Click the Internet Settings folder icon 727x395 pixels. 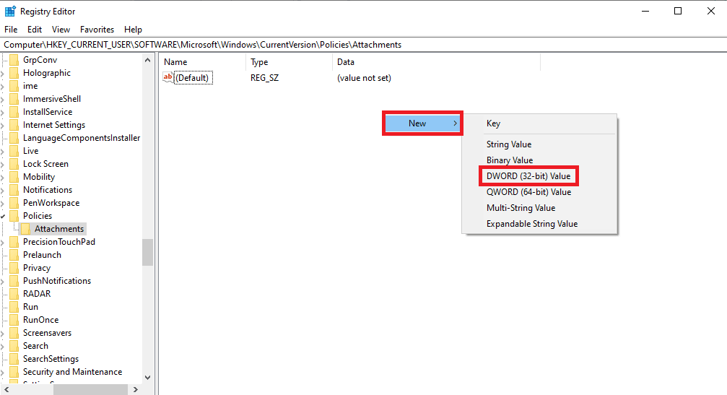tap(14, 125)
